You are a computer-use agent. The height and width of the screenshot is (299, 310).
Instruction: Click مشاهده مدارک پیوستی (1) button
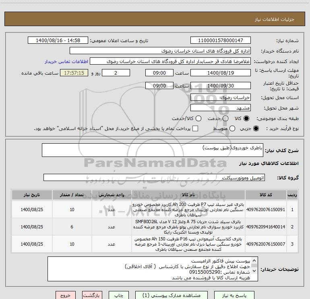pos(172,295)
